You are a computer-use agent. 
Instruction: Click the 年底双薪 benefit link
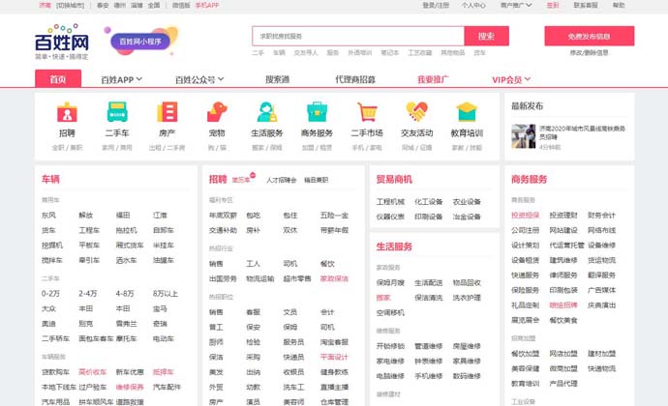[x=223, y=216]
